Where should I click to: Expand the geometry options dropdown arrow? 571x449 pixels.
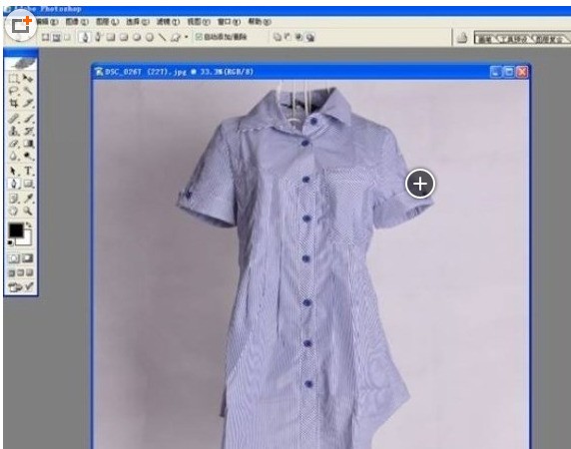tap(187, 37)
